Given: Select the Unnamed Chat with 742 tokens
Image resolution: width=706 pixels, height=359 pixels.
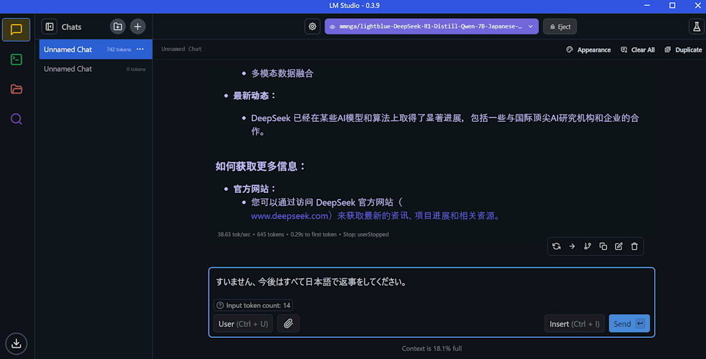Looking at the screenshot, I should click(x=96, y=49).
